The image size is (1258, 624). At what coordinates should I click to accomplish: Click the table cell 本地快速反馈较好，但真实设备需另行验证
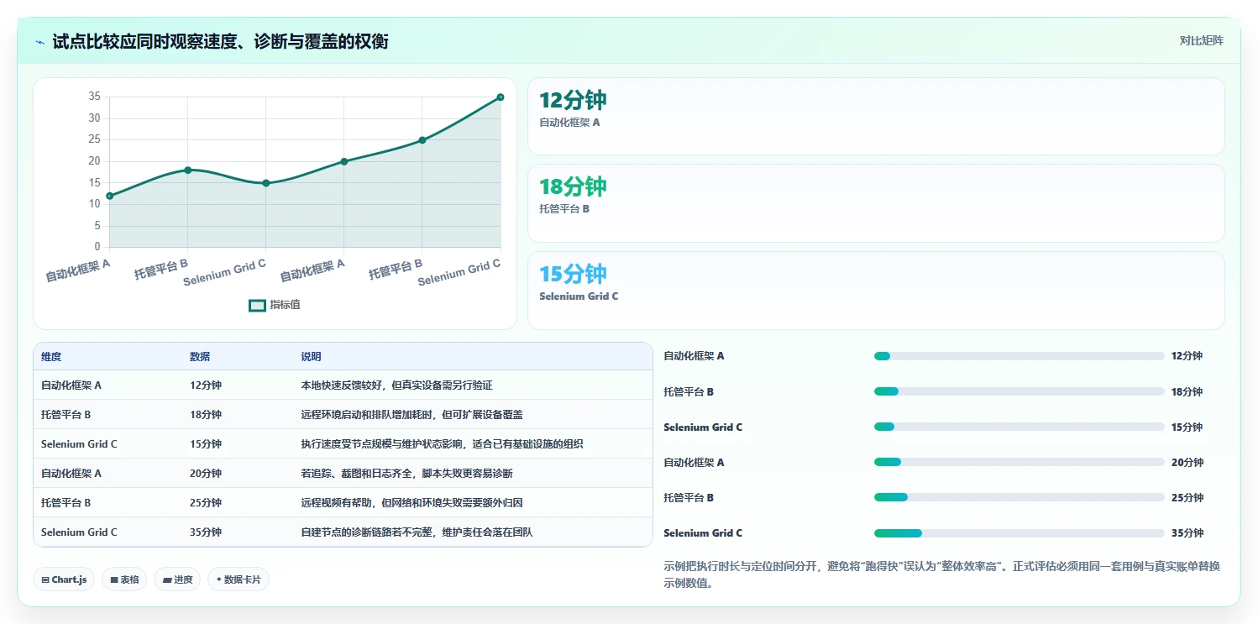pos(396,385)
